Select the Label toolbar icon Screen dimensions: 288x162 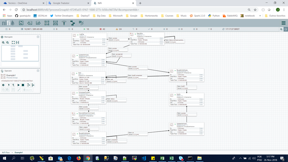pos(81,23)
